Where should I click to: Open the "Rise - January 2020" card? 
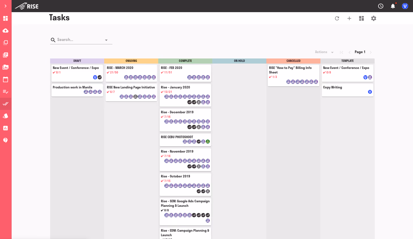click(x=185, y=95)
